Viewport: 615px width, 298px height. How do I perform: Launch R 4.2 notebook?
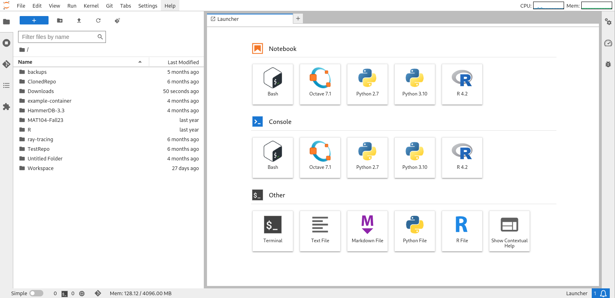[462, 84]
